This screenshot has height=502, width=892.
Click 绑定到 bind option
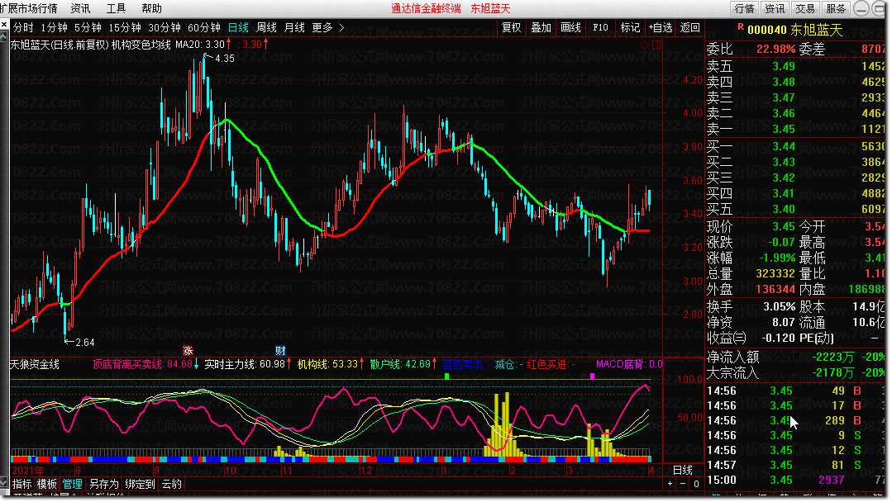click(140, 484)
